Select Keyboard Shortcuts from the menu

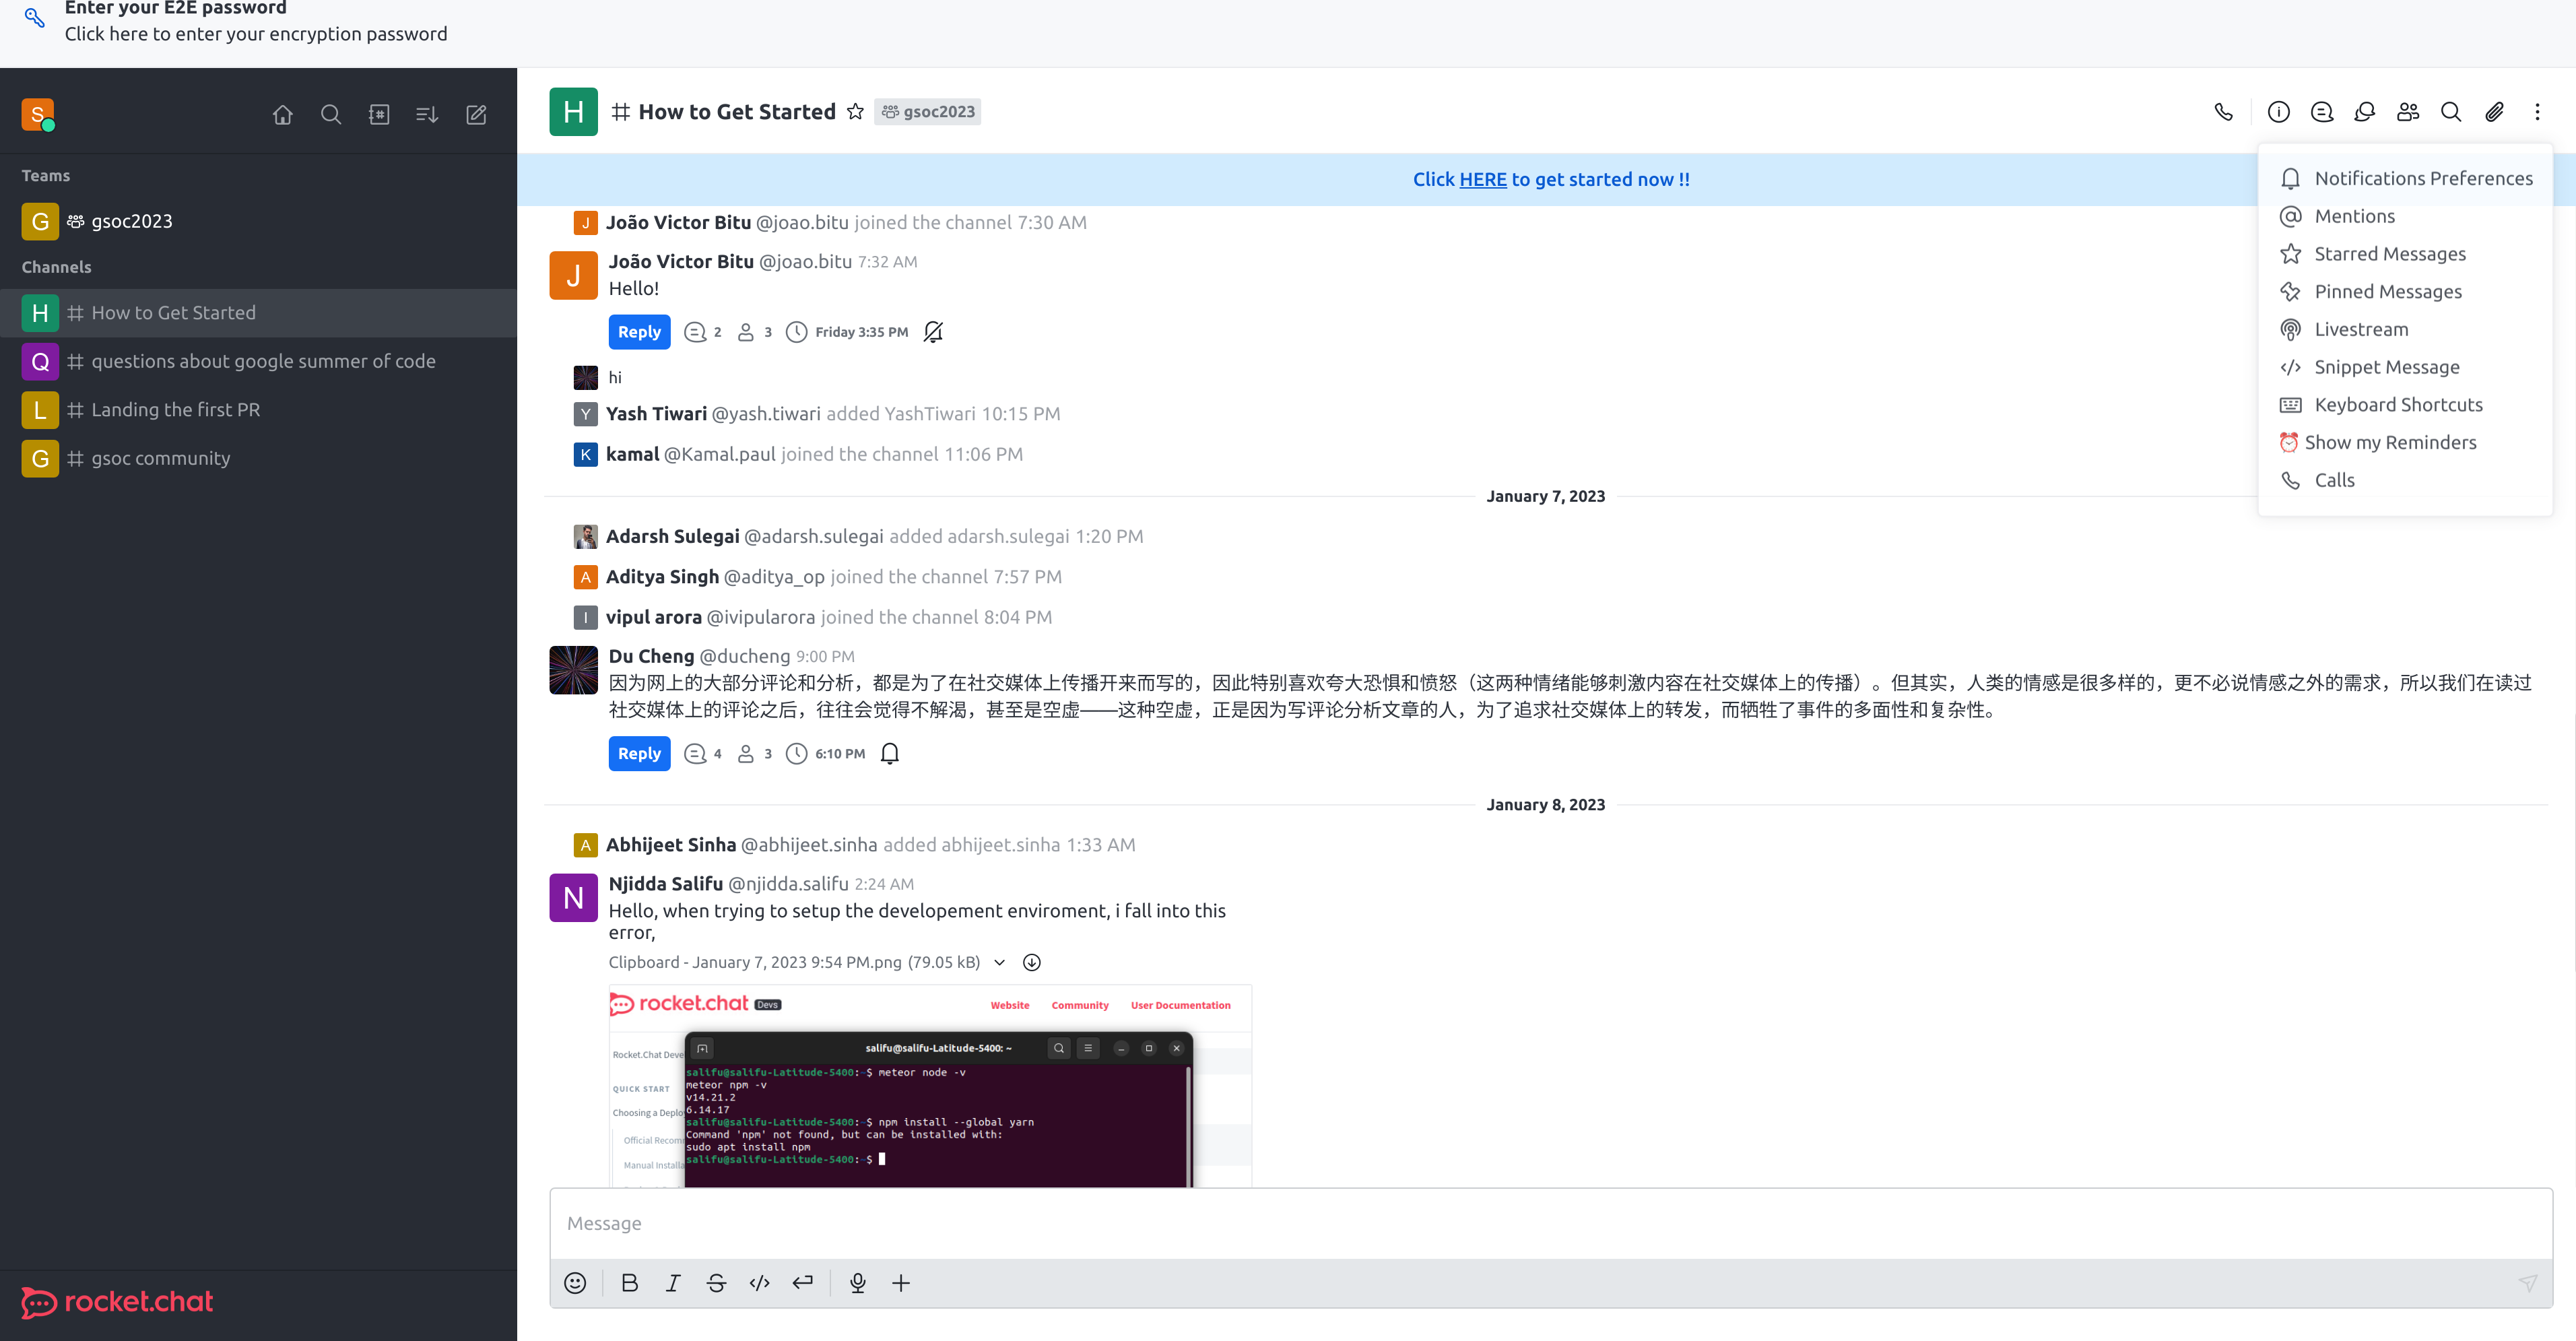point(2399,404)
